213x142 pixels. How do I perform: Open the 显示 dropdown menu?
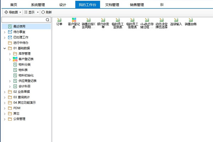[x=31, y=12]
